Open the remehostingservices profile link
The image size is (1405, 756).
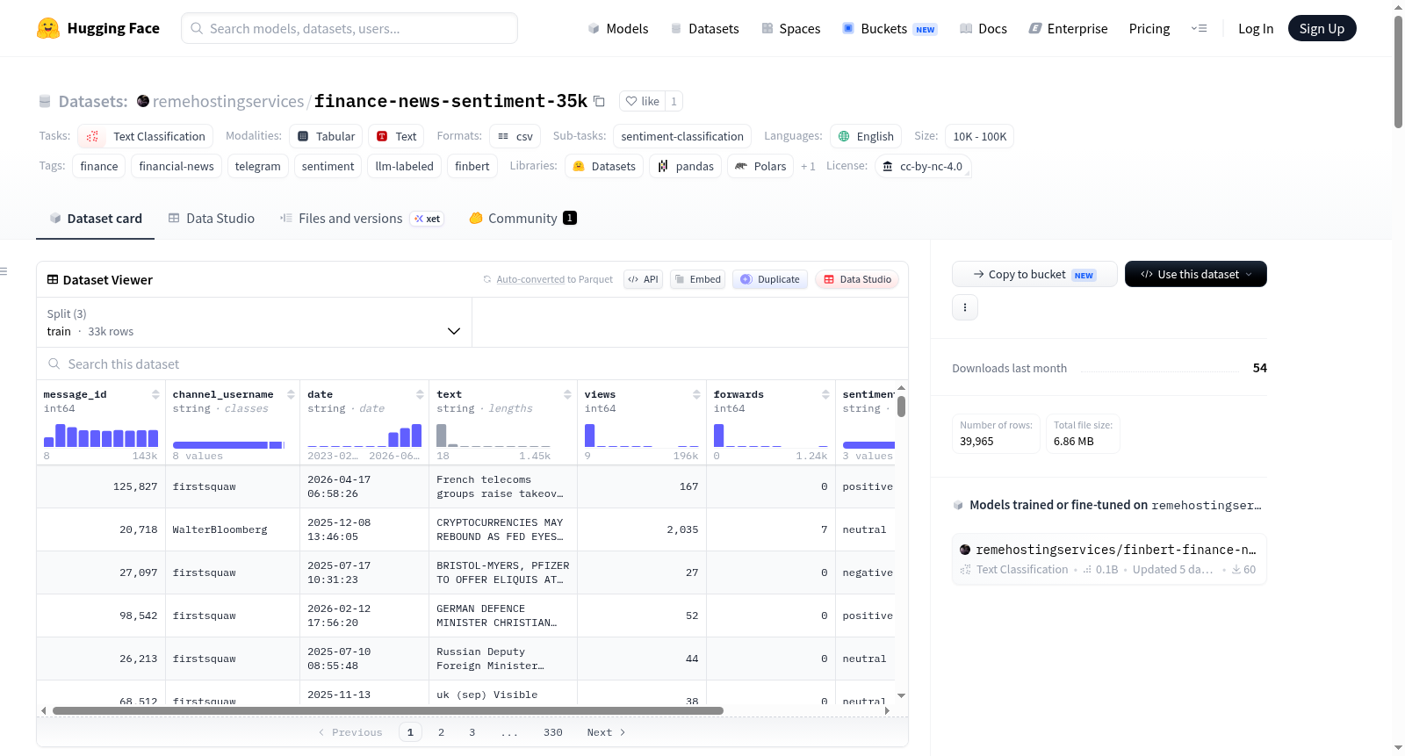(228, 101)
